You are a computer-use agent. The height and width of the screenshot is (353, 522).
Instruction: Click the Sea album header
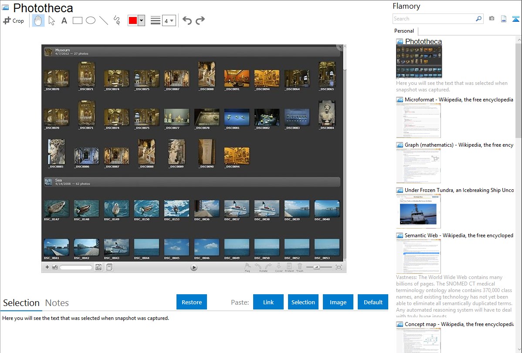(192, 182)
